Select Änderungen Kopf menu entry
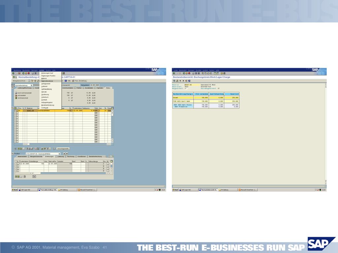 47,73
